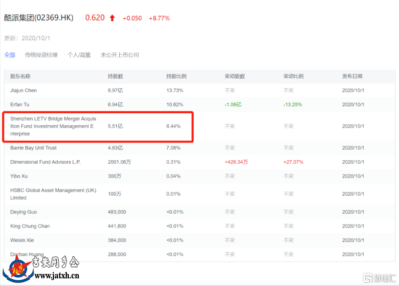
Task: Click the 483,000 shares value
Action: click(117, 212)
